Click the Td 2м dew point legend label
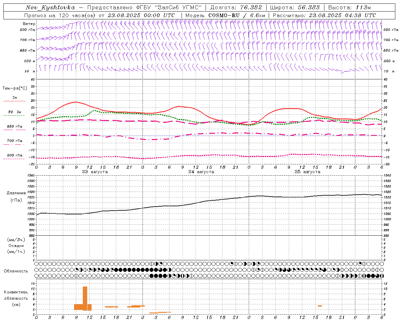This screenshot has height=320, width=400. (x=15, y=112)
